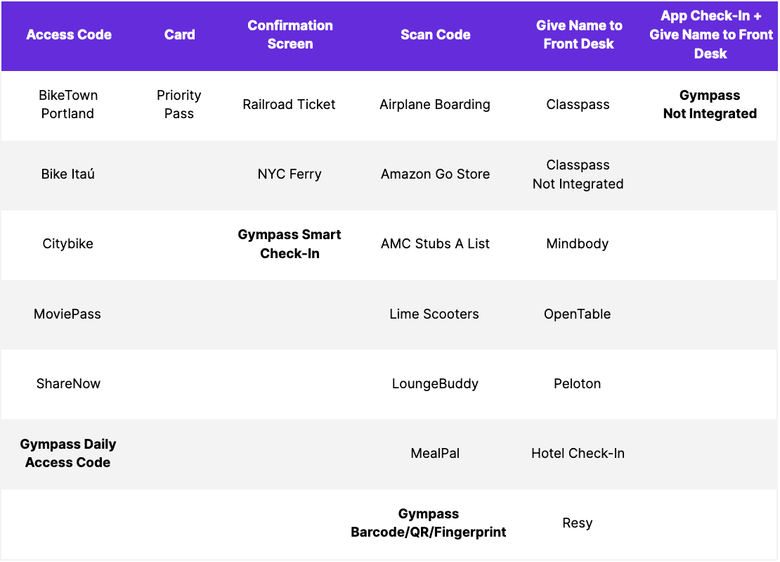The width and height of the screenshot is (780, 562).
Task: Select the Gympass Barcode/QR/Fingerprint cell
Action: pos(429,523)
